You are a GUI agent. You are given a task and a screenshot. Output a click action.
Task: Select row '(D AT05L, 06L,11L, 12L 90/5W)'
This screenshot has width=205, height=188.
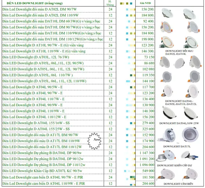(43, 63)
